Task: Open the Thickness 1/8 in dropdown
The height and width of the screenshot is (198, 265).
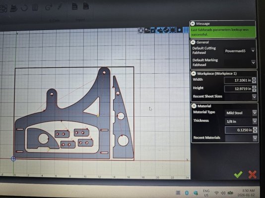Action: tap(241, 121)
